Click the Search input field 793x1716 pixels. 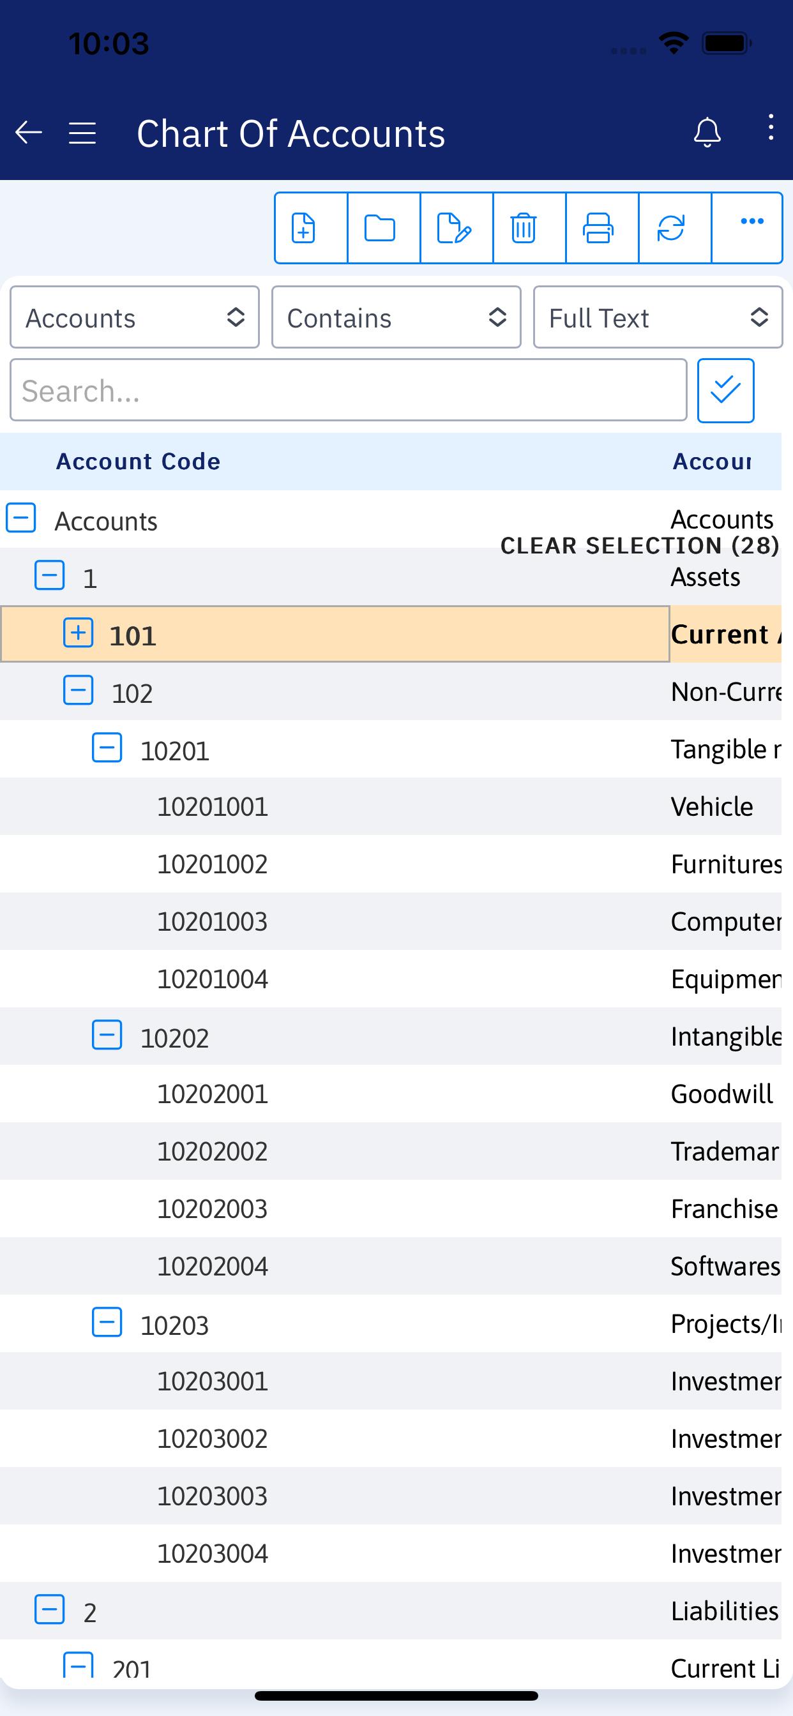point(349,390)
